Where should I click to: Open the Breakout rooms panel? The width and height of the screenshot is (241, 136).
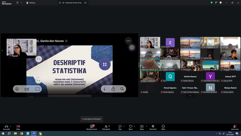[x=92, y=127]
